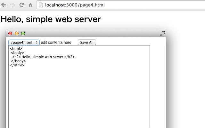Place cursor on the opening <body> line
Screen dimensions: 205x128
pos(17,52)
